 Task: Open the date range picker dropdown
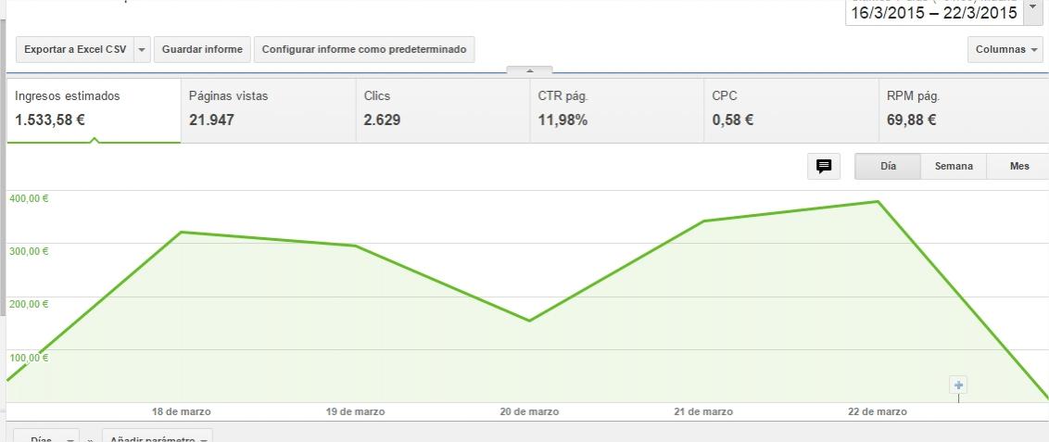tap(1032, 10)
